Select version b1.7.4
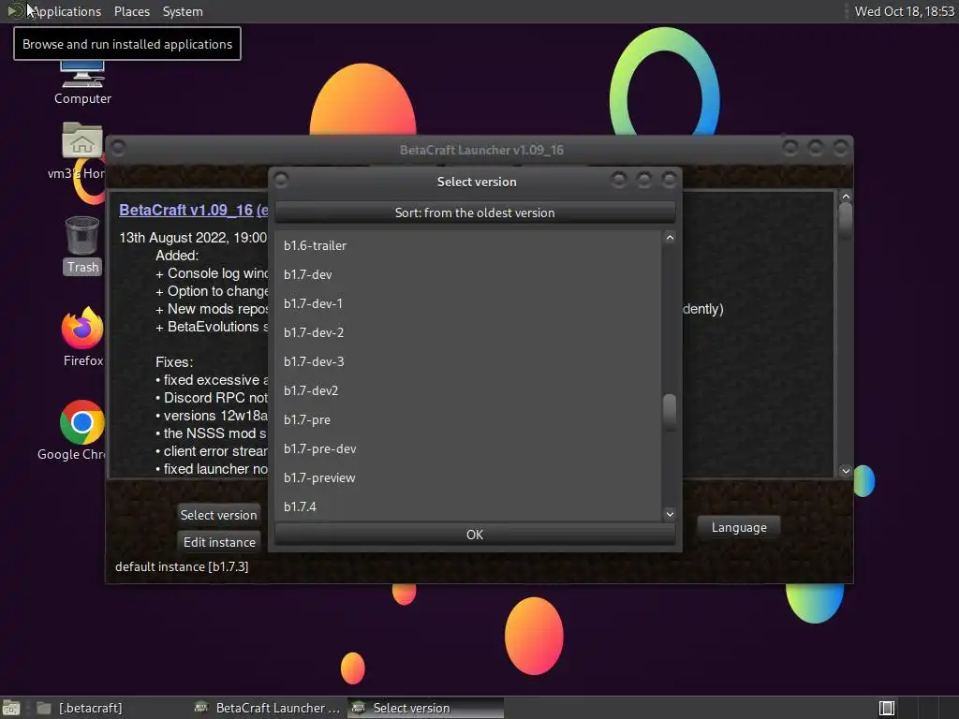Screen dimensions: 959x719 click(468, 506)
